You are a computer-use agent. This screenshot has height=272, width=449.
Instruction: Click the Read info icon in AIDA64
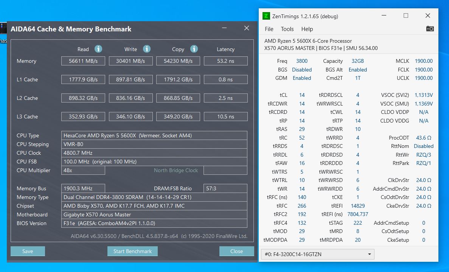pyautogui.click(x=98, y=49)
